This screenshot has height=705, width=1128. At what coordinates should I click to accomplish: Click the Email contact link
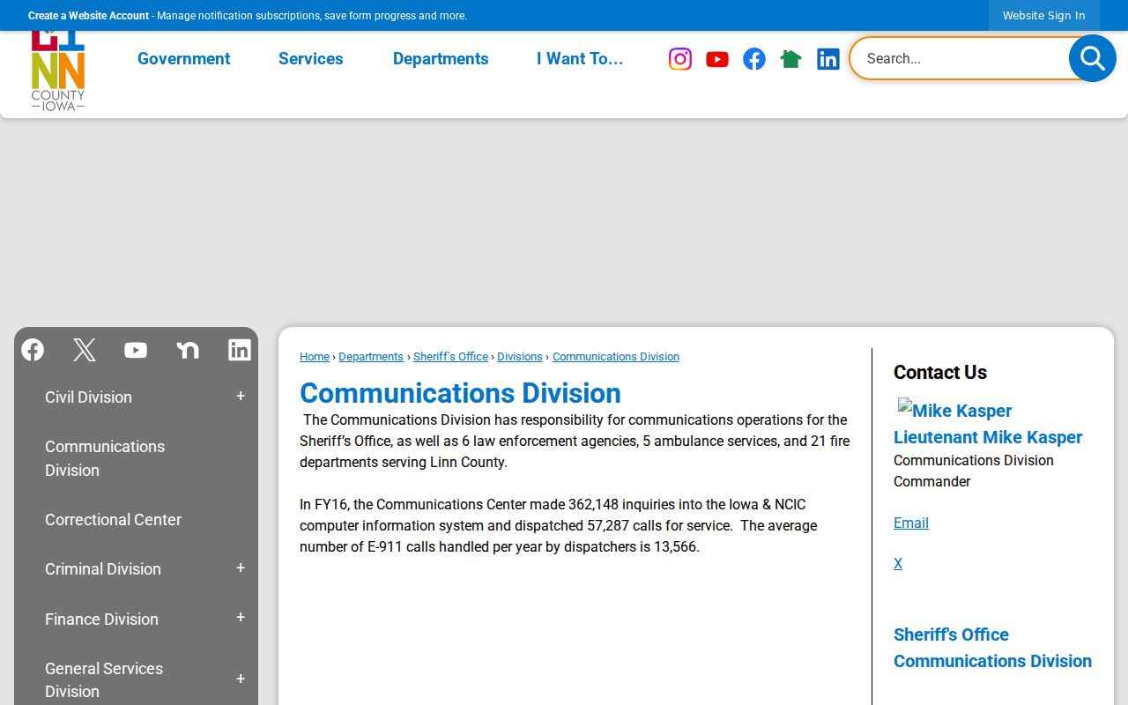click(911, 523)
